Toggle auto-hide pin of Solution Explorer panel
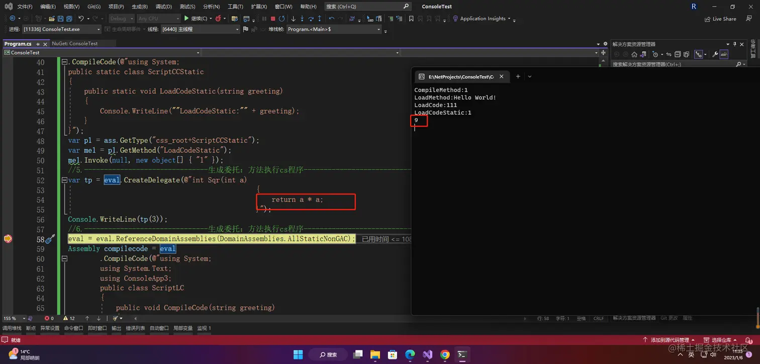Viewport: 760px width, 364px height. click(x=734, y=44)
